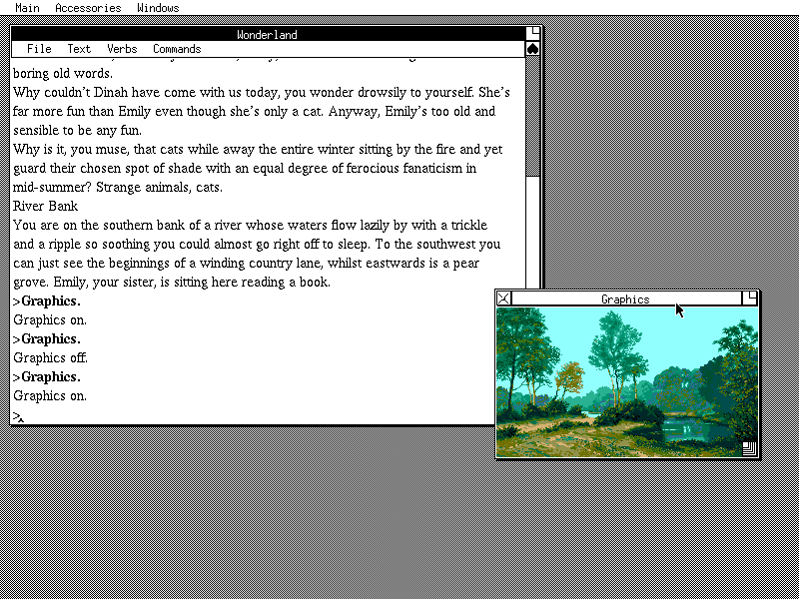Screen dimensions: 799x599
Task: Click the line starting "and a ripple so soothing"
Action: 257,245
